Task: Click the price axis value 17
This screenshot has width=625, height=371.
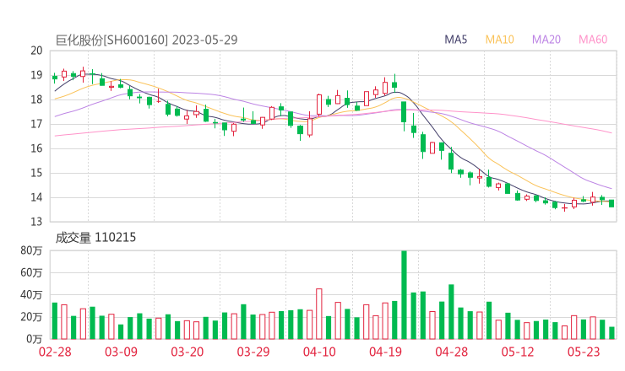Action: pos(36,124)
